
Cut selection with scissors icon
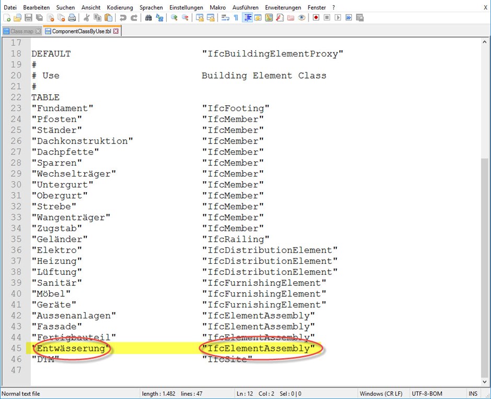87,18
